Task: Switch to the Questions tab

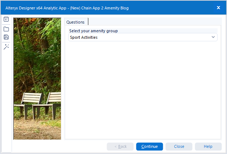Action: 75,22
